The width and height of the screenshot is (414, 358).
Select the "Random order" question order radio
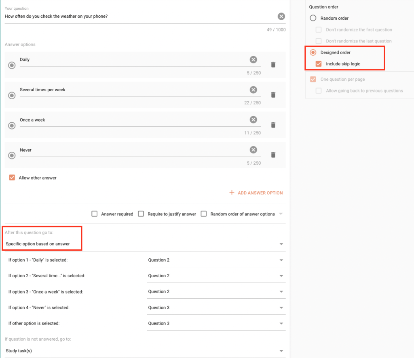pos(313,18)
